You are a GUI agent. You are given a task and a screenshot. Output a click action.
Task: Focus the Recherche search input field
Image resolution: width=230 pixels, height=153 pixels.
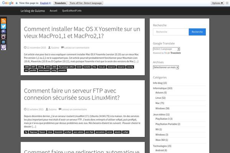click(171, 32)
